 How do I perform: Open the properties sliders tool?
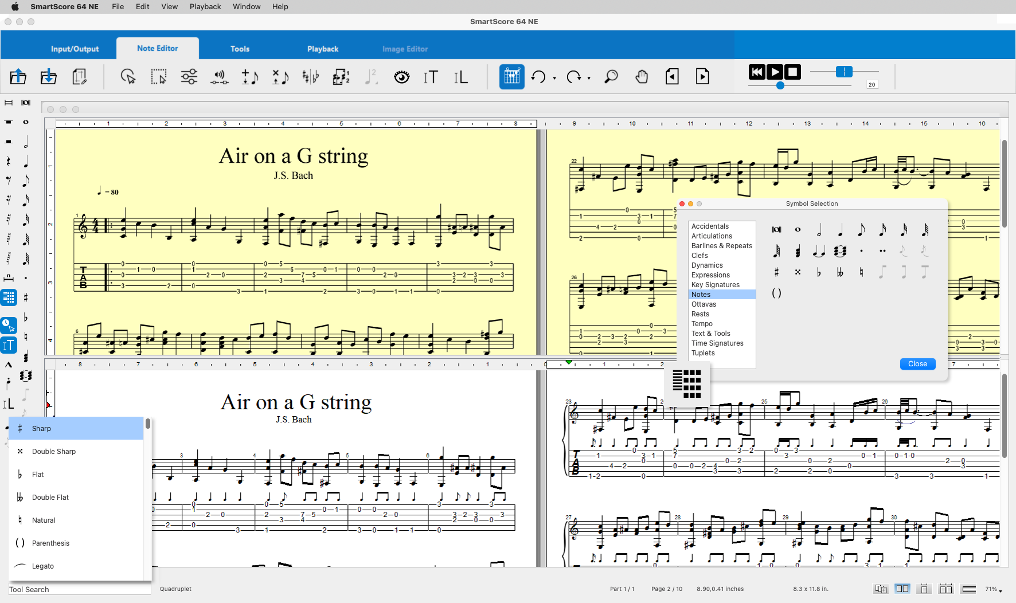[189, 76]
